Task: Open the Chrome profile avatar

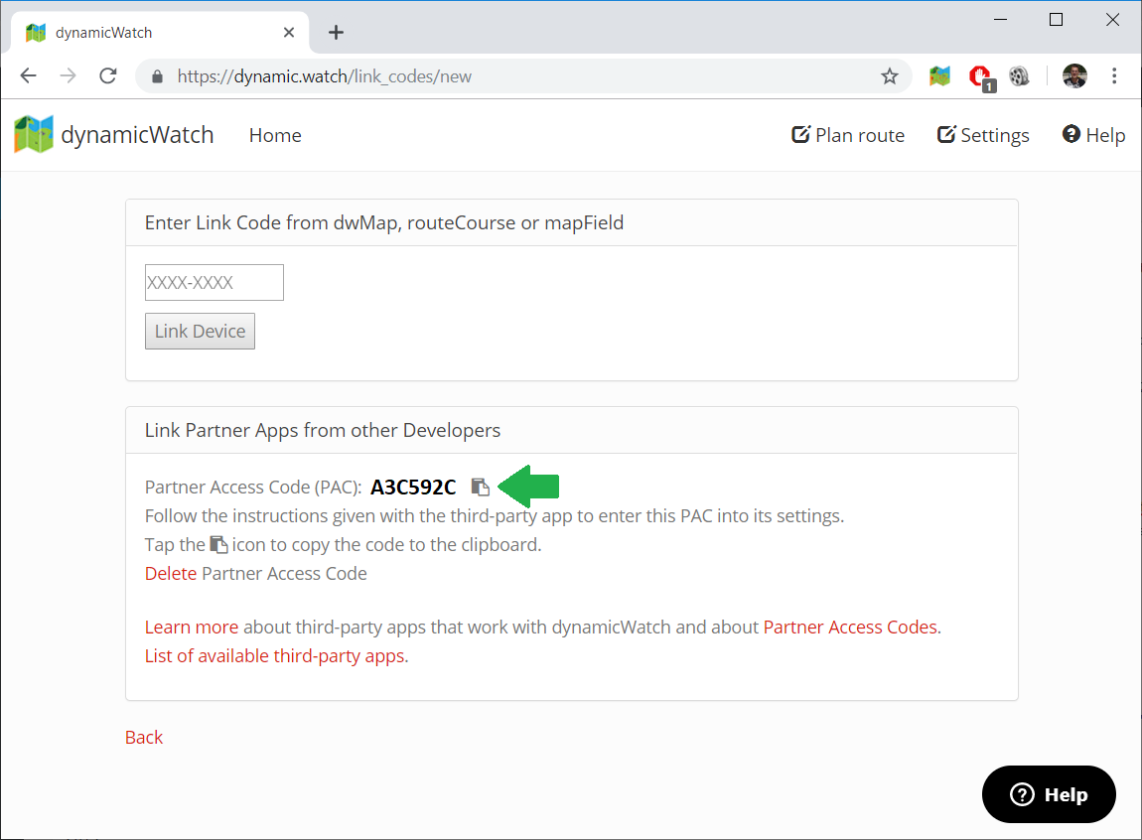Action: pyautogui.click(x=1074, y=76)
